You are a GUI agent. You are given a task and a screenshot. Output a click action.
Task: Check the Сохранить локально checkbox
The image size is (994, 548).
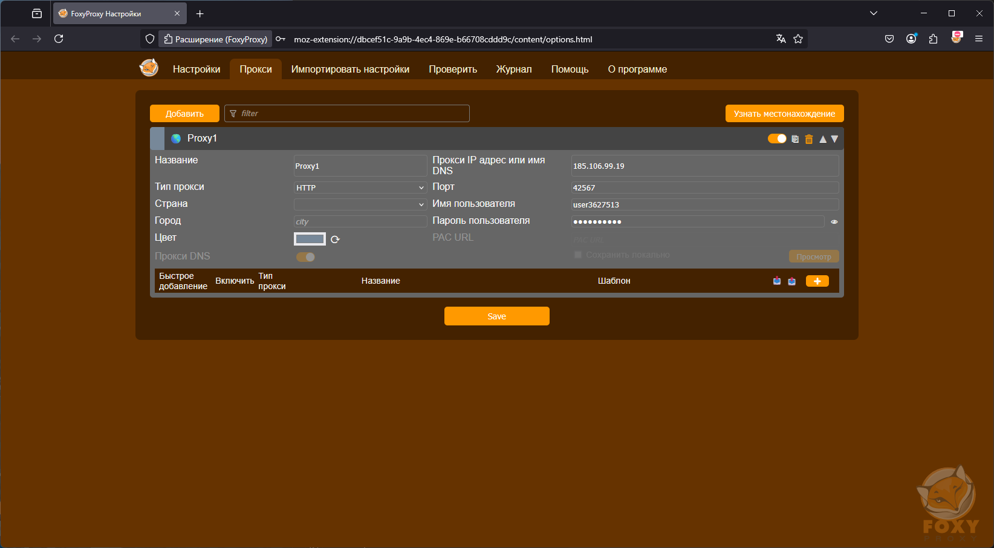click(x=578, y=255)
